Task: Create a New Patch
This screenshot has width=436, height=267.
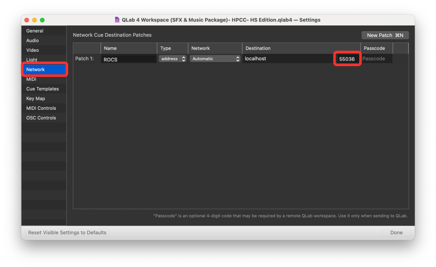Action: (385, 35)
